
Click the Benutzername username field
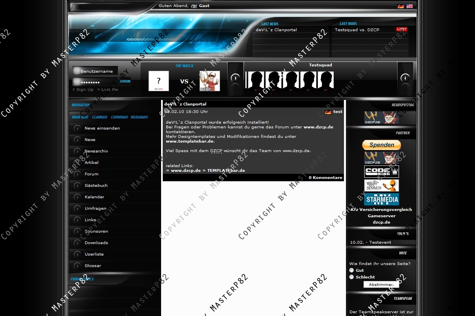tap(95, 71)
